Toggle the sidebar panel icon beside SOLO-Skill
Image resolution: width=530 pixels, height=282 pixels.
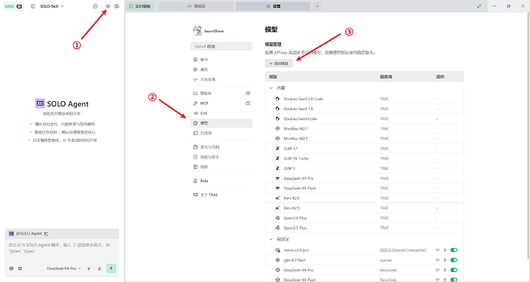coord(33,6)
